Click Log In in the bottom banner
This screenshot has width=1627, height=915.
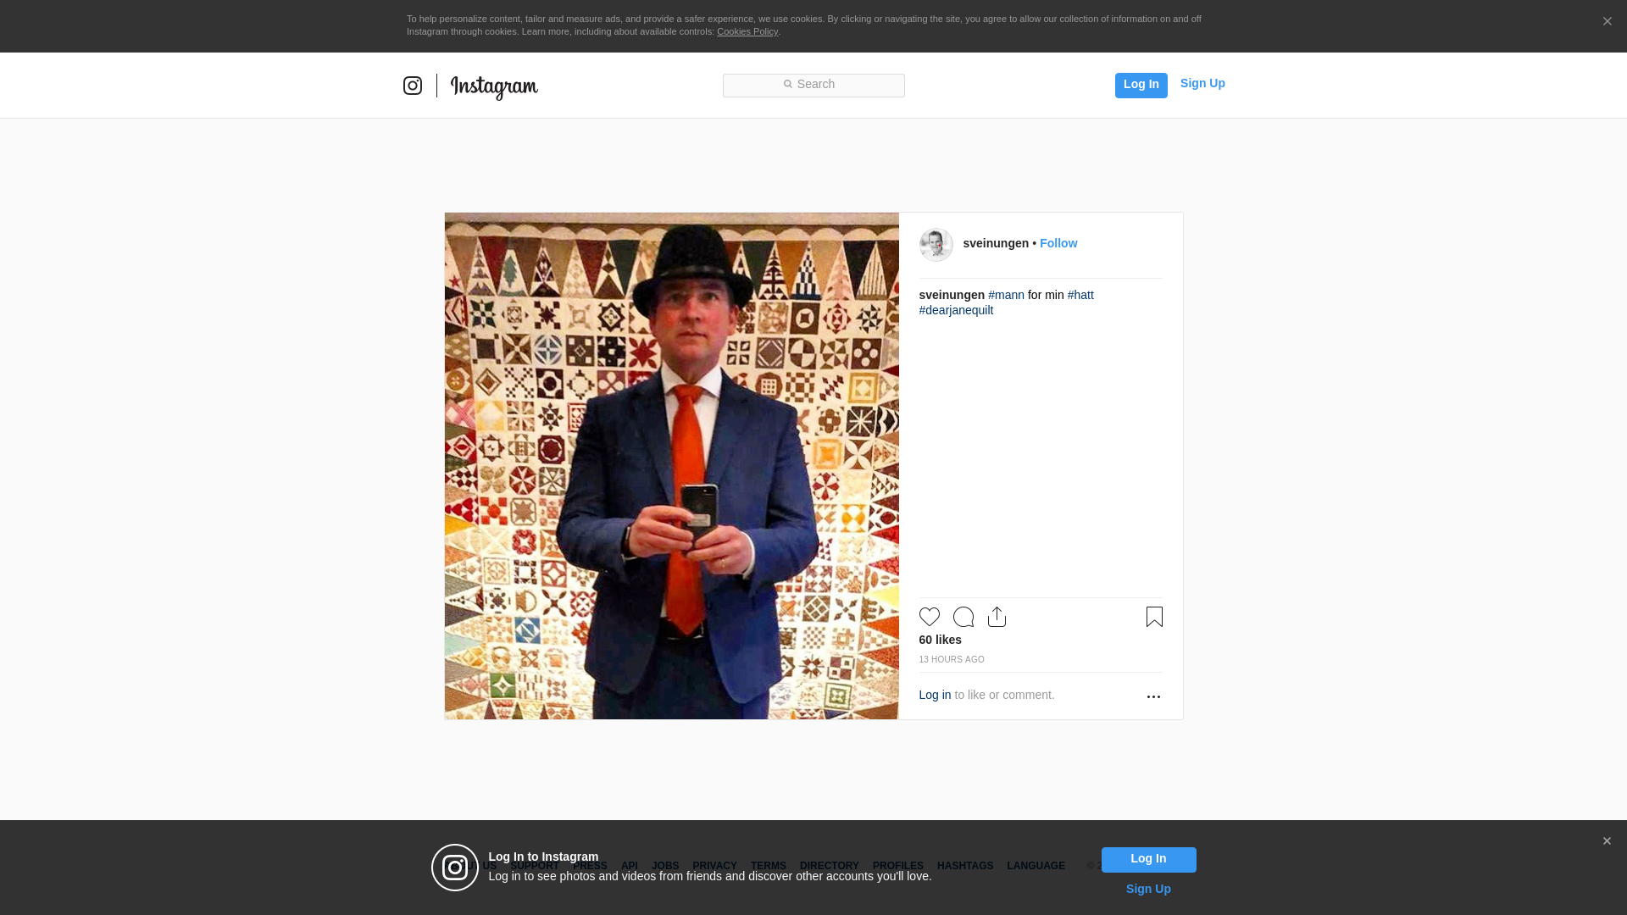tap(1148, 859)
